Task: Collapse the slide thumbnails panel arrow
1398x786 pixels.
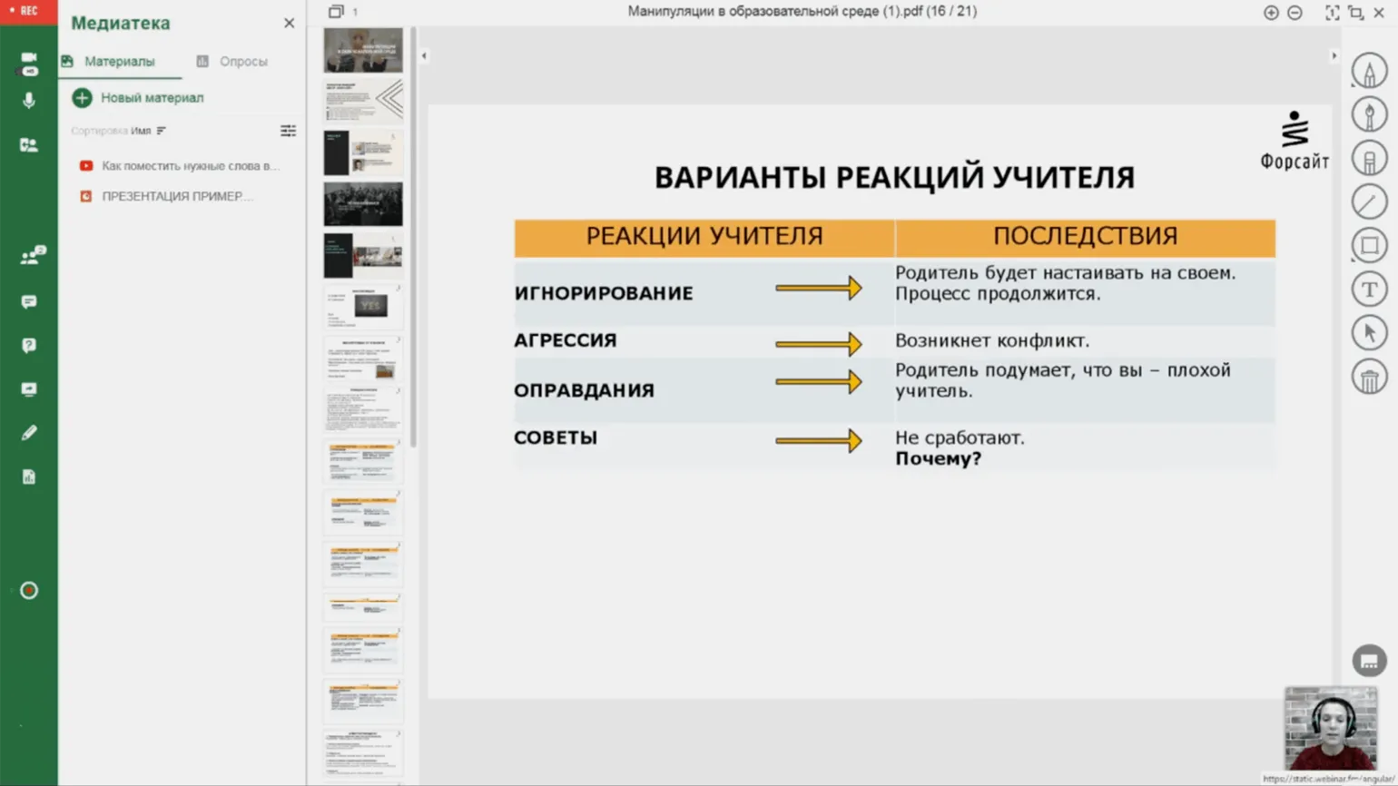Action: tap(424, 56)
